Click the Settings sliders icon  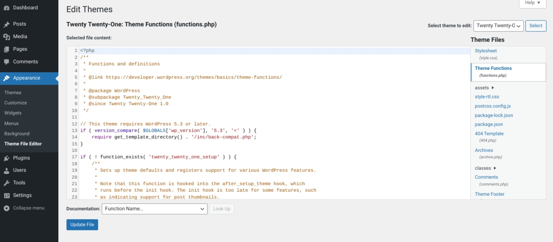point(7,196)
